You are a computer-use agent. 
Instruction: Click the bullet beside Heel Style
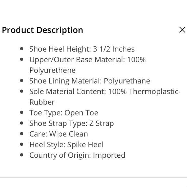(22, 144)
